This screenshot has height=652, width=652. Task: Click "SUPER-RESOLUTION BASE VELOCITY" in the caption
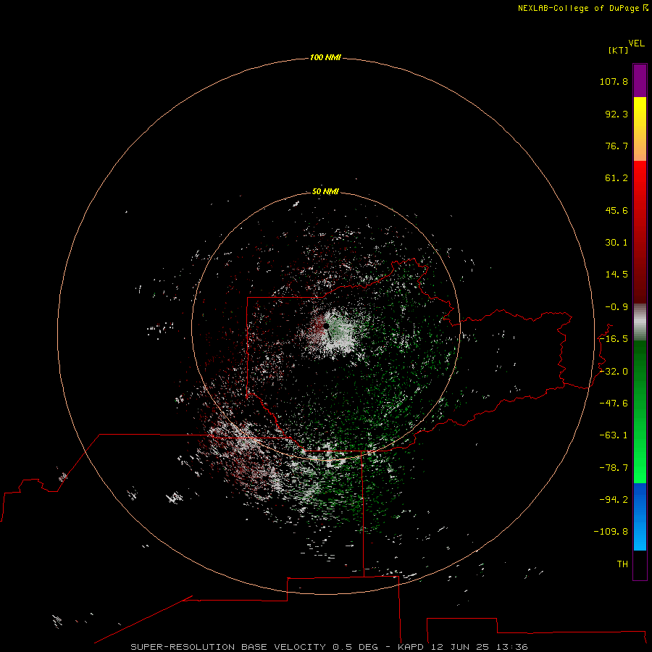tap(228, 647)
